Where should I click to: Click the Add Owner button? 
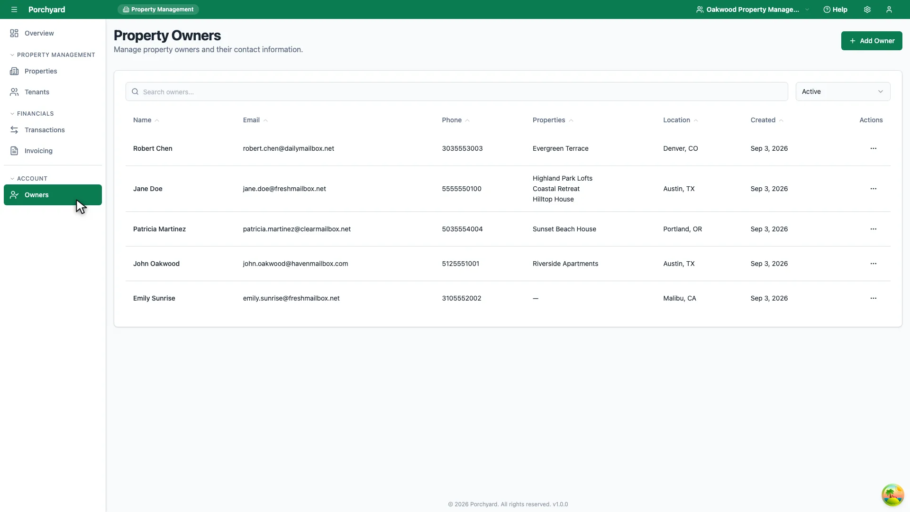(x=871, y=41)
